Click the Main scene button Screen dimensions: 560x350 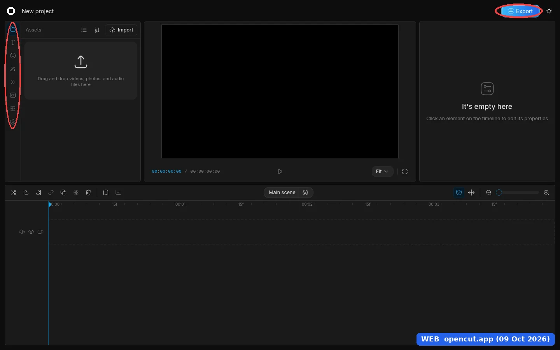[282, 192]
